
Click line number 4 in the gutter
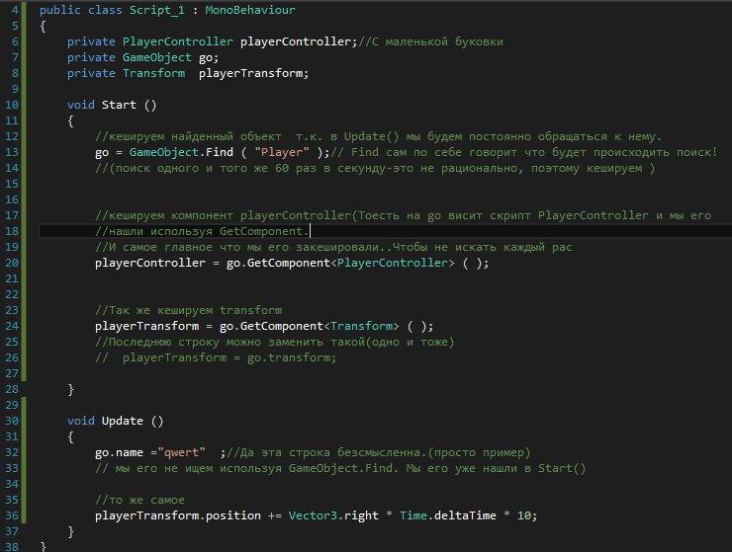(x=15, y=10)
